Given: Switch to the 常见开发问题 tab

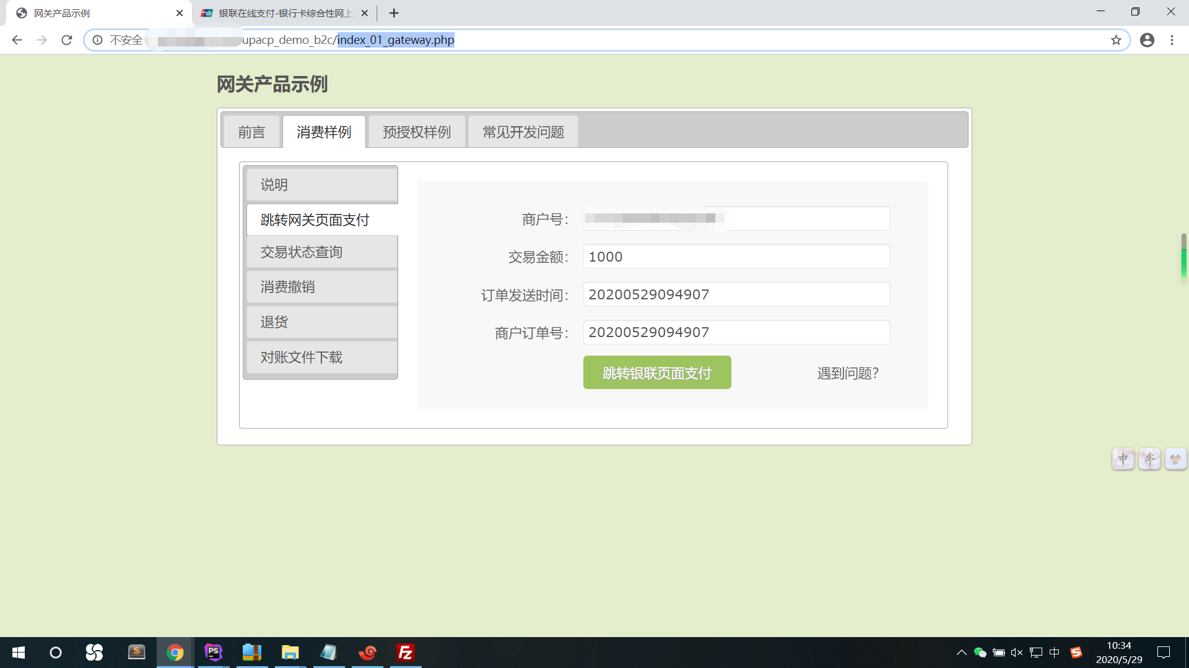Looking at the screenshot, I should pos(523,132).
